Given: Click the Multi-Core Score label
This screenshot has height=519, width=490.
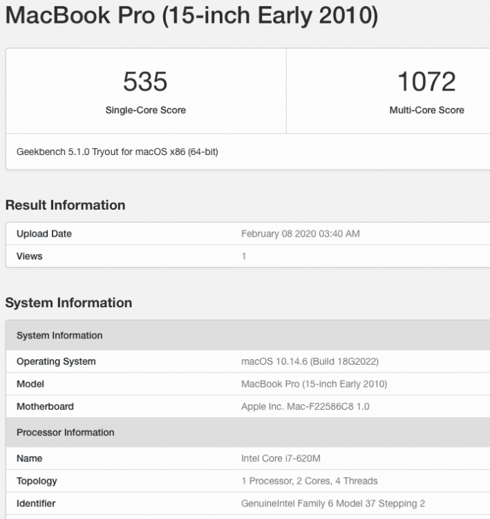Looking at the screenshot, I should tap(426, 110).
